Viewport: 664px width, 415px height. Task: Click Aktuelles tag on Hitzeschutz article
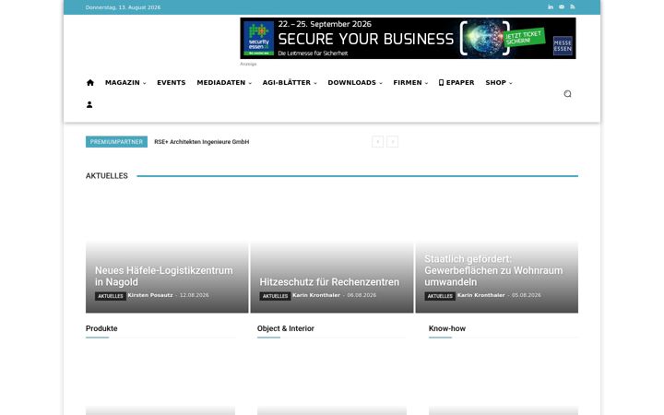click(x=275, y=296)
